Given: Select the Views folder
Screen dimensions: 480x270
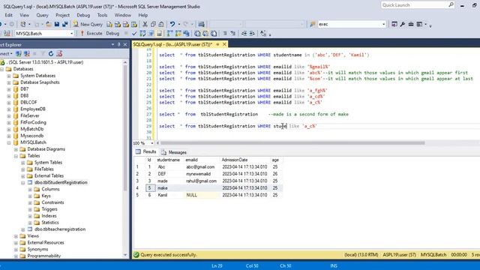Looking at the screenshot, I should [x=33, y=235].
